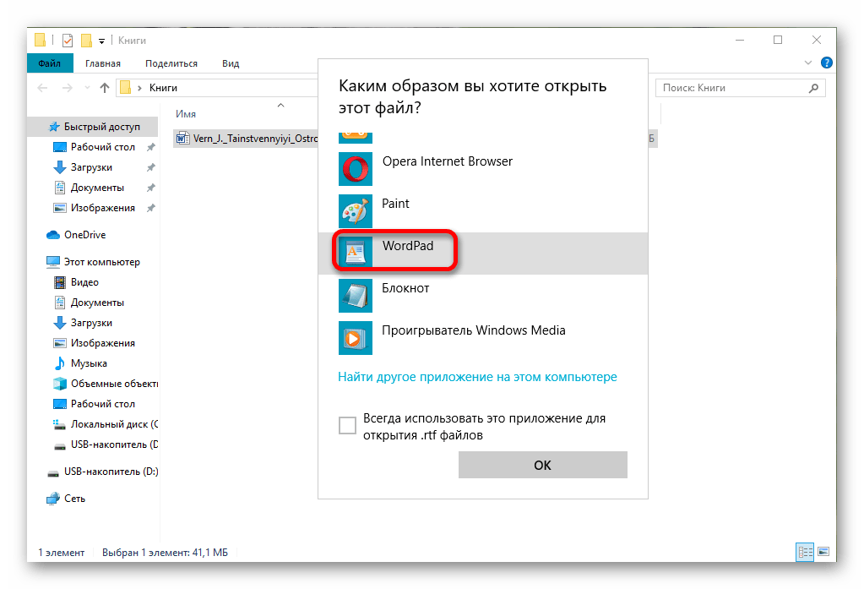Open Загрузки under Быстрый доступ
Screen dimensions: 864x589
pos(83,167)
